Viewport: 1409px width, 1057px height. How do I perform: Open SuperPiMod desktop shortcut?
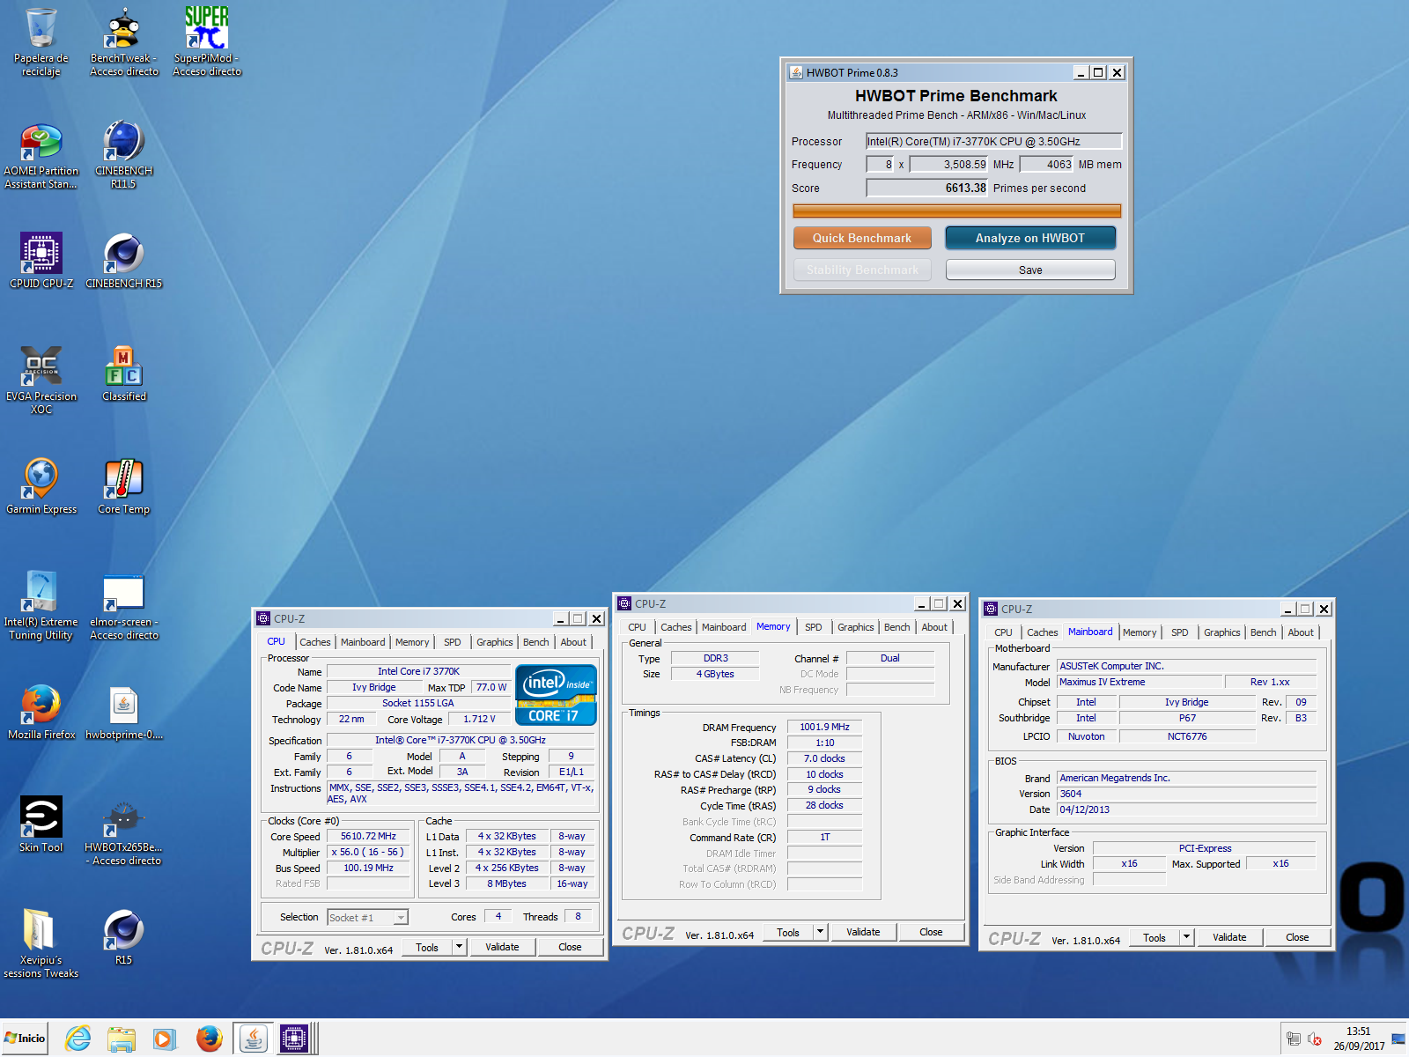(x=206, y=41)
